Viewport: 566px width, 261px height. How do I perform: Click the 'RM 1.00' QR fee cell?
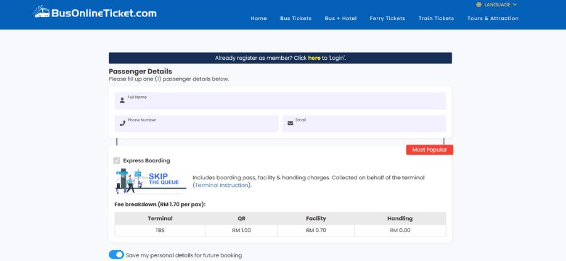[x=241, y=230]
